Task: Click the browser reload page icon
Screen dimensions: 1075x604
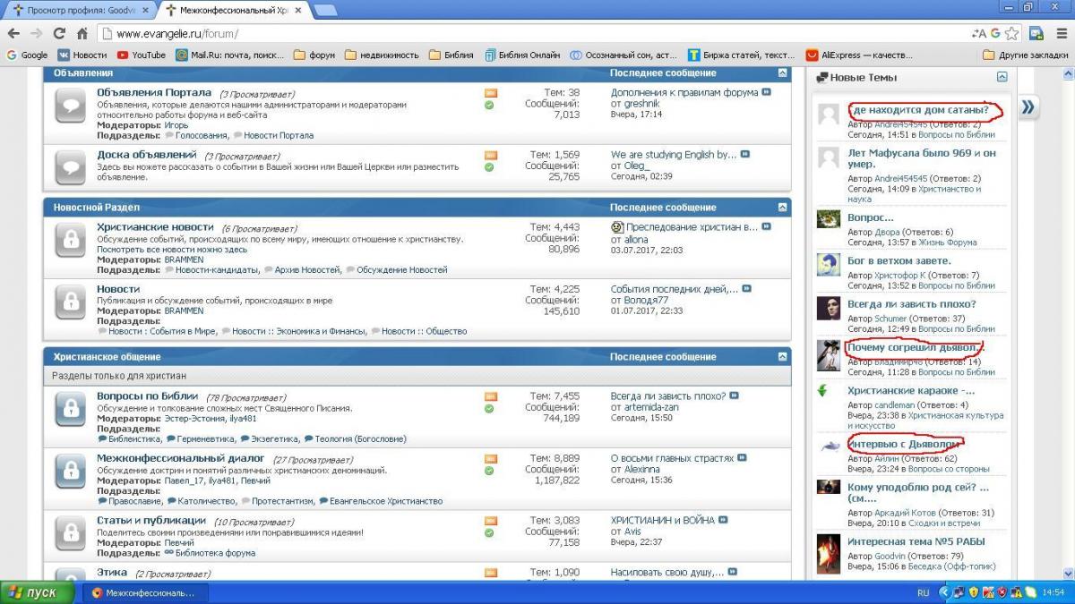Action: point(59,34)
